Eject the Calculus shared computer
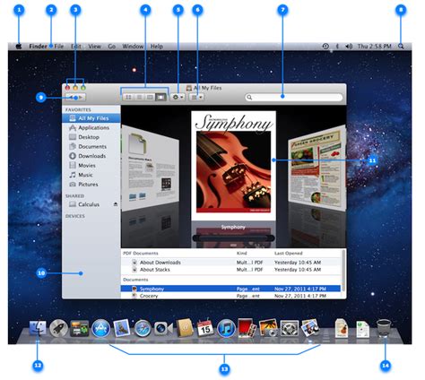This screenshot has width=425, height=380. 116,204
